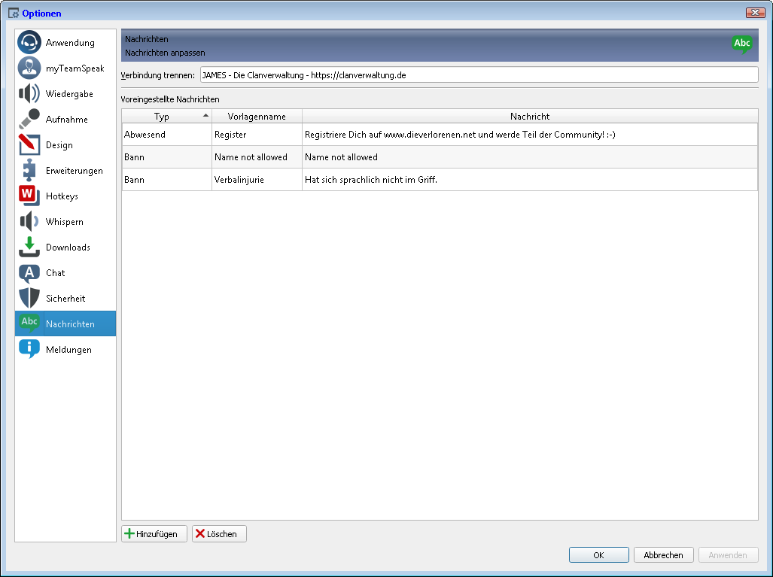
Task: Sort by the Nachricht column header
Action: [530, 117]
